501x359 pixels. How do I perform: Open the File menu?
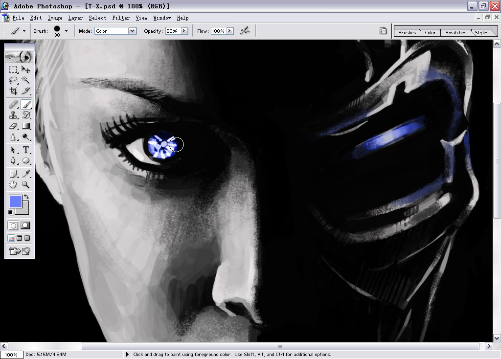(18, 18)
